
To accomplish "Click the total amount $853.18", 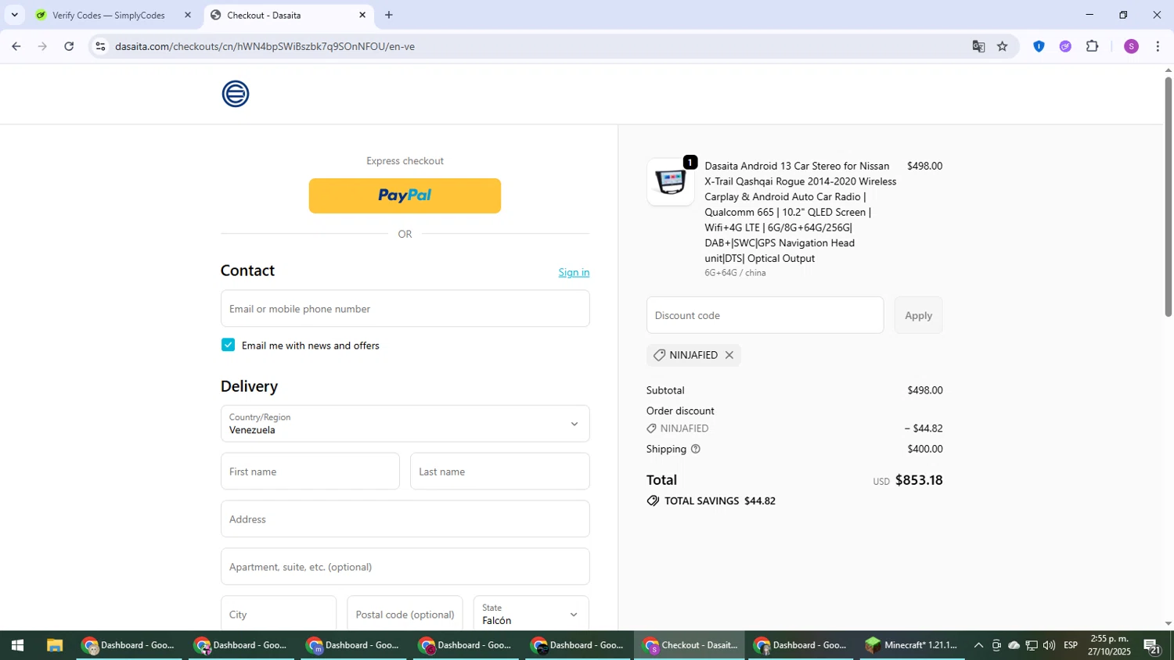I will click(x=919, y=480).
